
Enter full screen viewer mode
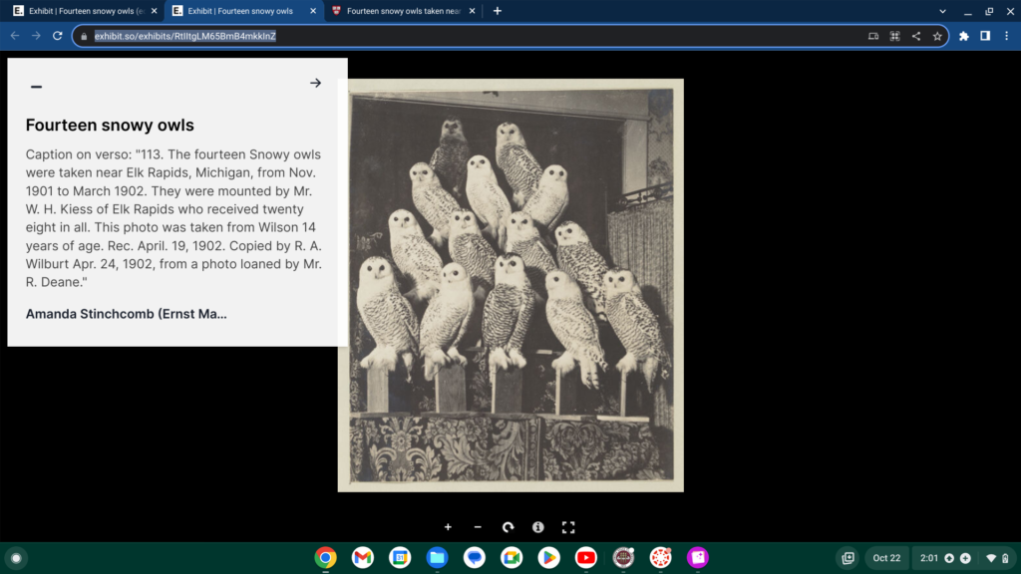pyautogui.click(x=568, y=527)
